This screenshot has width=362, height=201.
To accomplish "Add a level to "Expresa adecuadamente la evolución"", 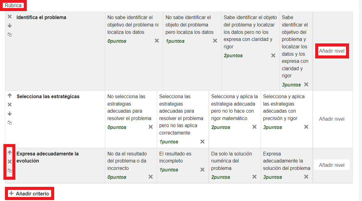I will pyautogui.click(x=331, y=165).
